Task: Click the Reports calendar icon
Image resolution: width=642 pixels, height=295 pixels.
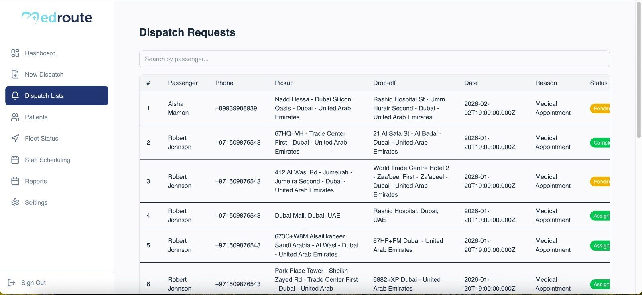Action: tap(15, 181)
